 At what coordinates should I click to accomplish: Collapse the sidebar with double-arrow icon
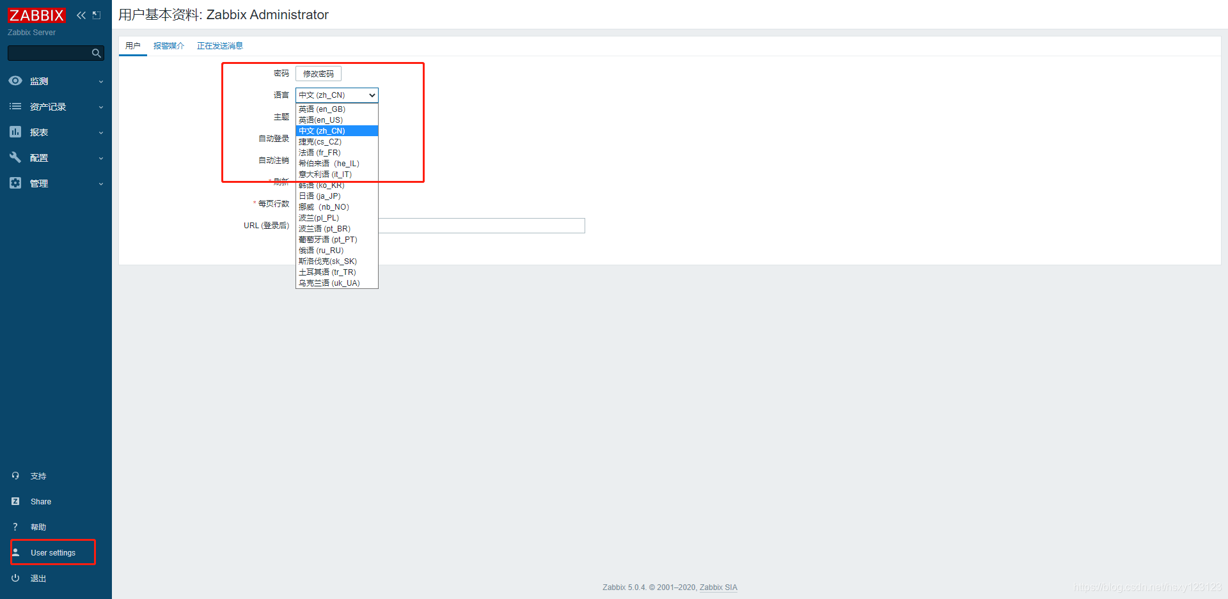pyautogui.click(x=81, y=15)
